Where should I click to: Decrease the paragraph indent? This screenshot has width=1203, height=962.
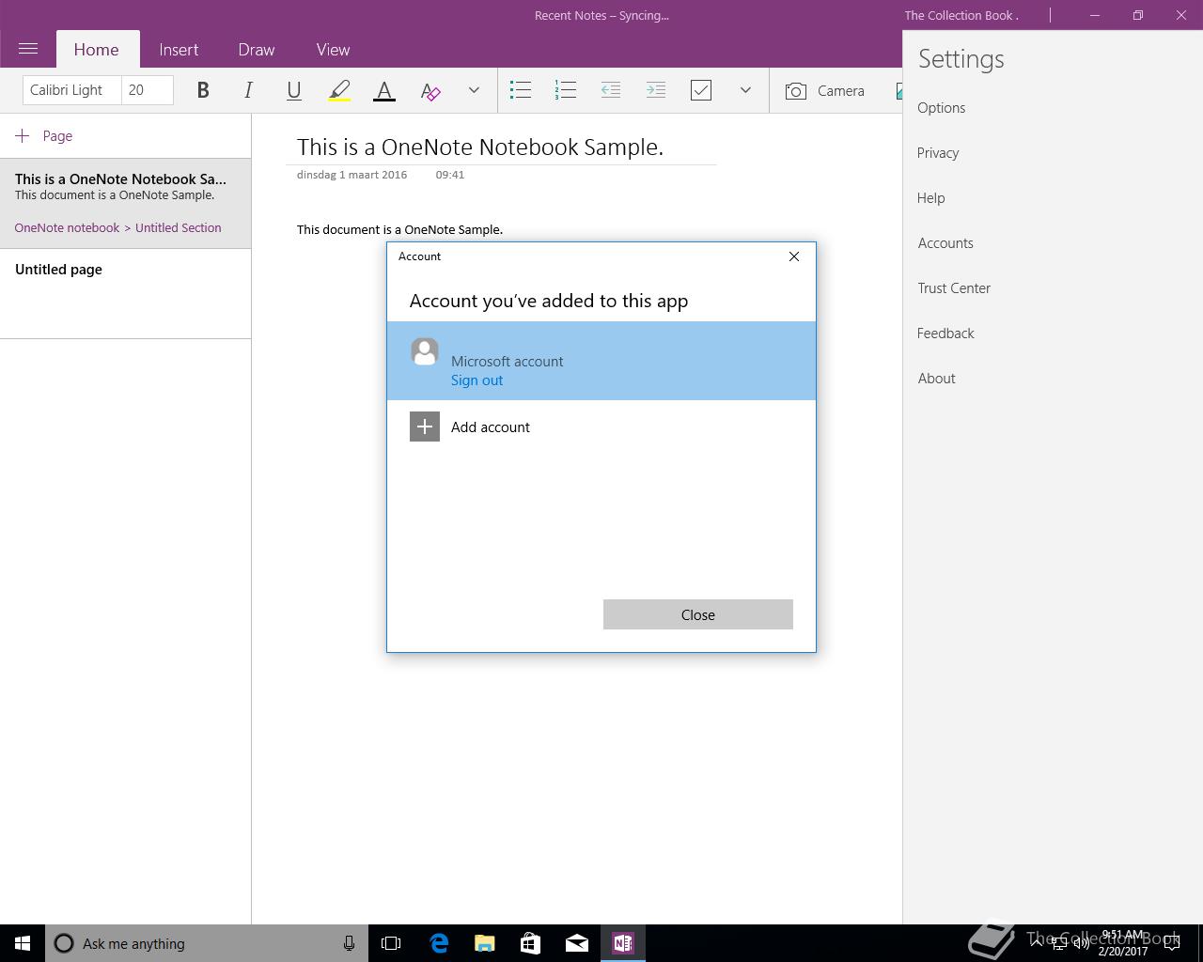[611, 90]
